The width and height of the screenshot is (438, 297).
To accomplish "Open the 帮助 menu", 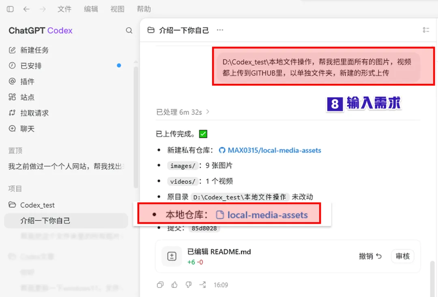I will click(x=144, y=9).
